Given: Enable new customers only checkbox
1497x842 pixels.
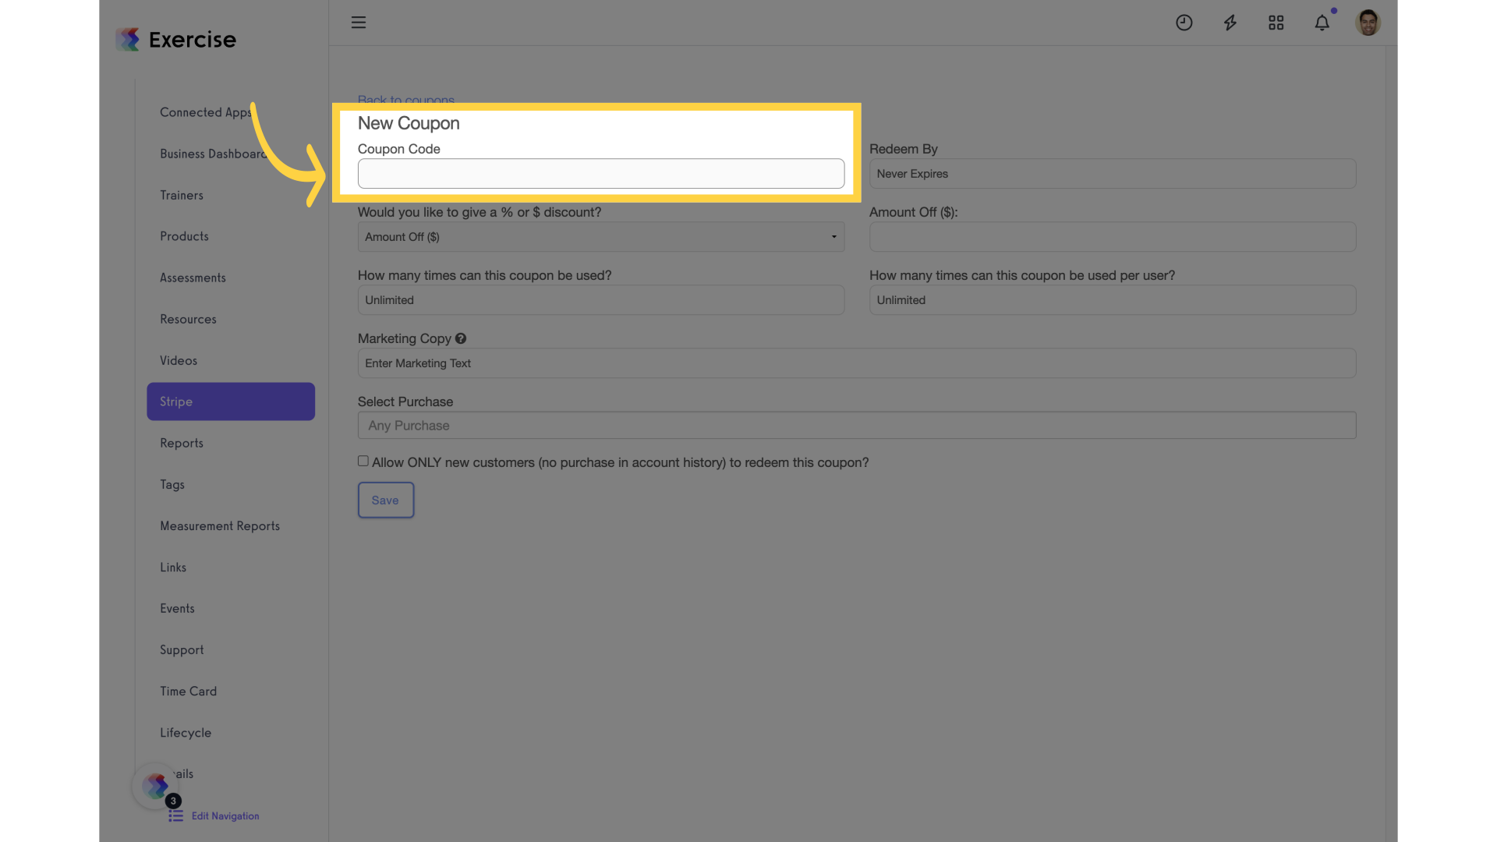Looking at the screenshot, I should click(363, 462).
